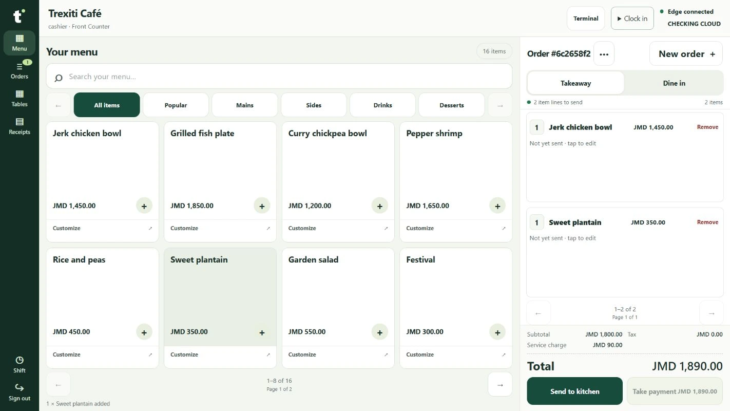This screenshot has width=730, height=411.
Task: Open the Menu section in the sidebar
Action: pyautogui.click(x=20, y=43)
